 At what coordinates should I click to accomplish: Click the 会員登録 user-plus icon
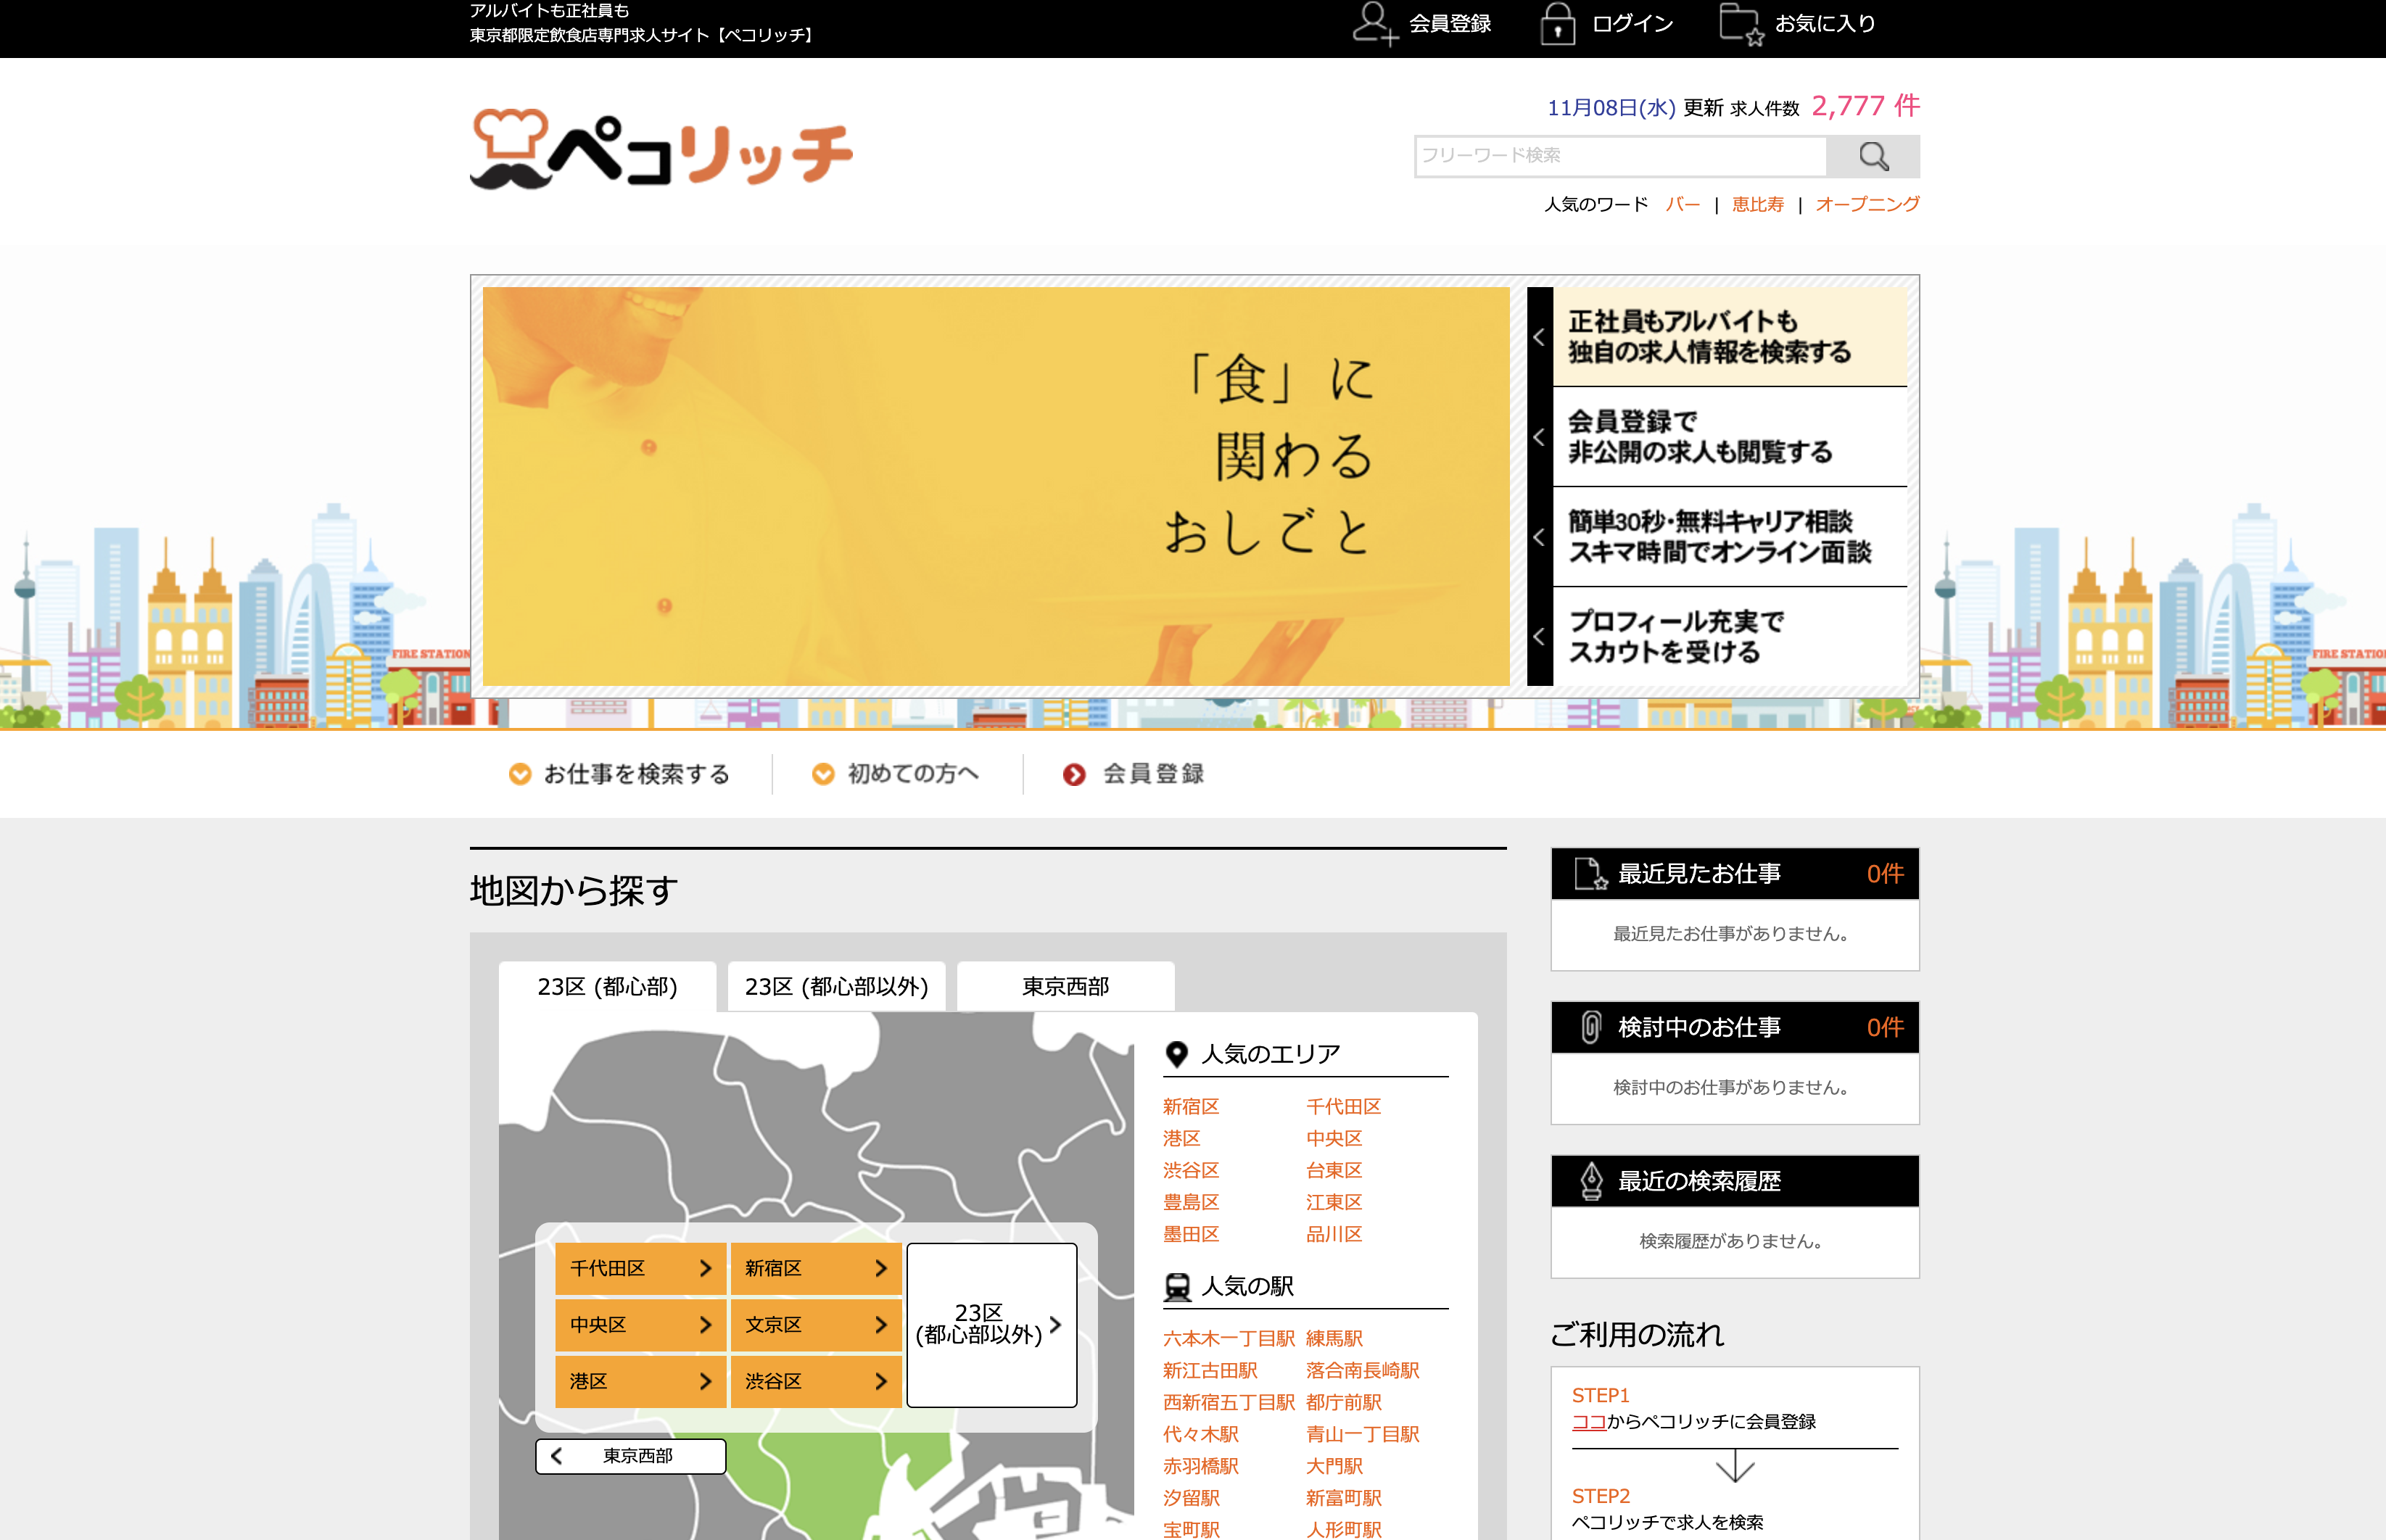click(1374, 23)
